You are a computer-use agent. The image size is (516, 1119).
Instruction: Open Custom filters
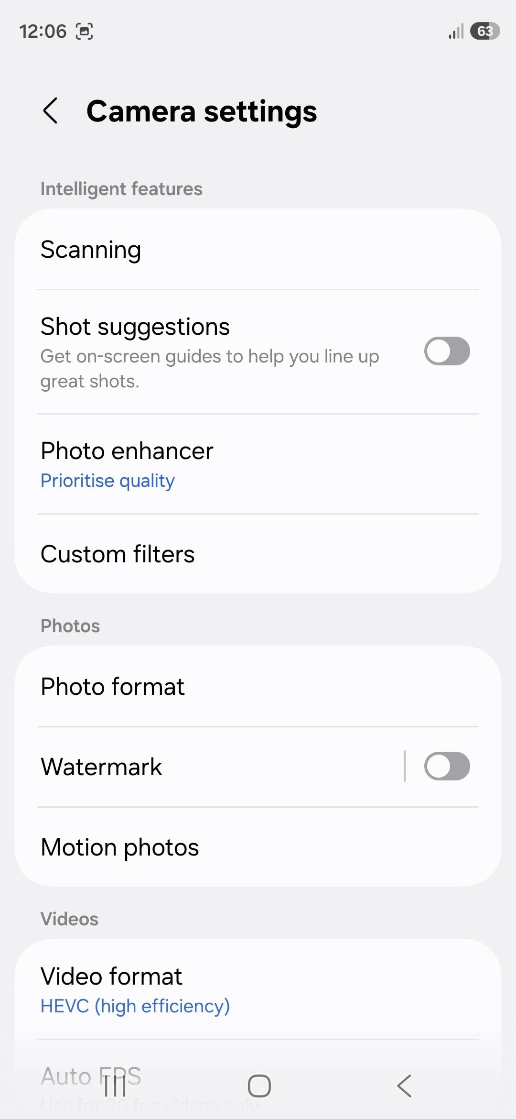tap(258, 554)
